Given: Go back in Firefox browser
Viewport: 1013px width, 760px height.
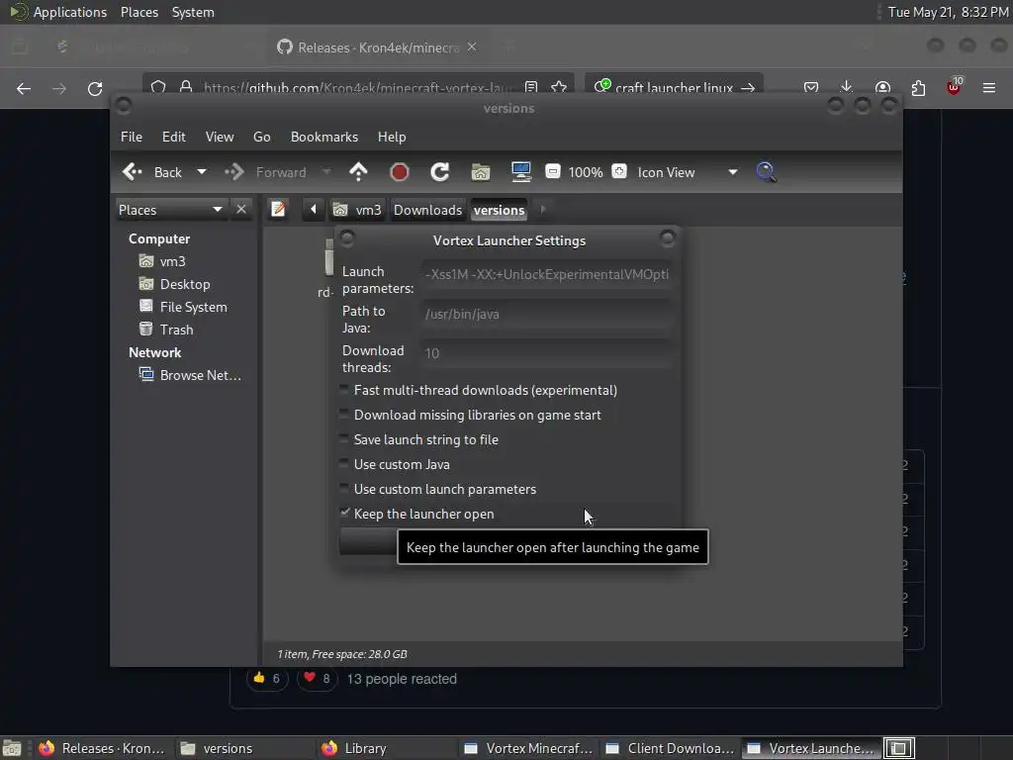Looking at the screenshot, I should (x=24, y=88).
